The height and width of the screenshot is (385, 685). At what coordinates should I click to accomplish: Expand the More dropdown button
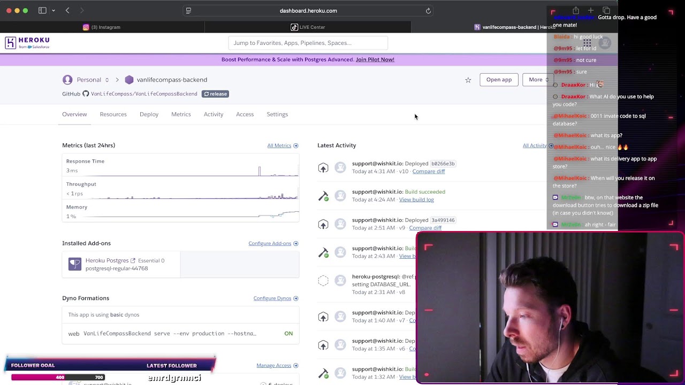point(538,80)
